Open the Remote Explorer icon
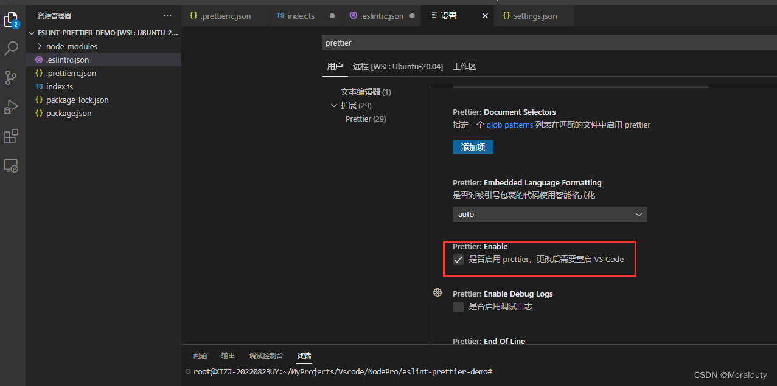The width and height of the screenshot is (777, 386). [11, 165]
